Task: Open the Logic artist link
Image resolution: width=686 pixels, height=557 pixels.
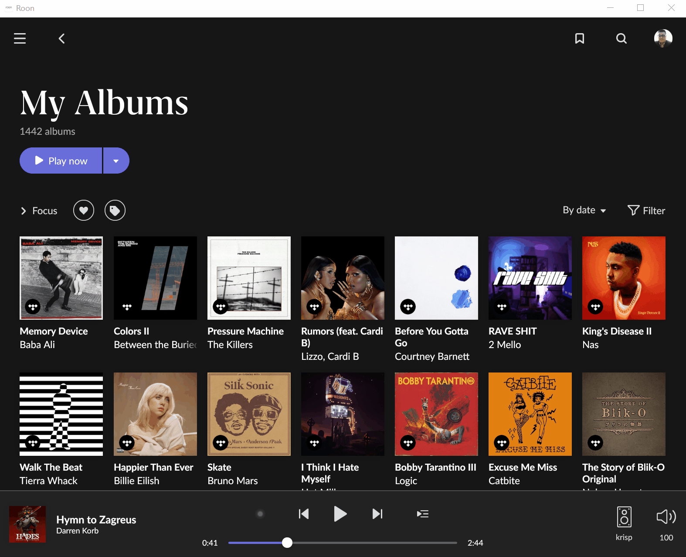Action: pyautogui.click(x=406, y=481)
